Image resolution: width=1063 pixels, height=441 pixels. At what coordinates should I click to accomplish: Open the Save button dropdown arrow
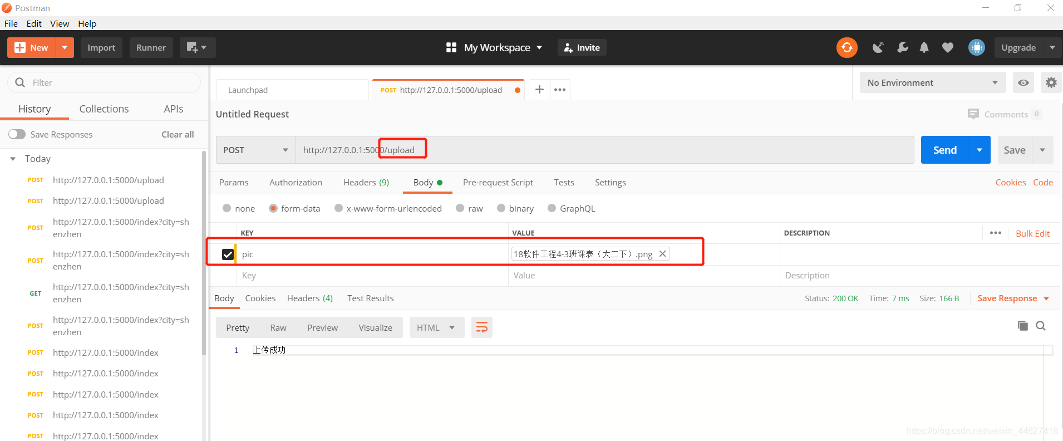(x=1042, y=150)
